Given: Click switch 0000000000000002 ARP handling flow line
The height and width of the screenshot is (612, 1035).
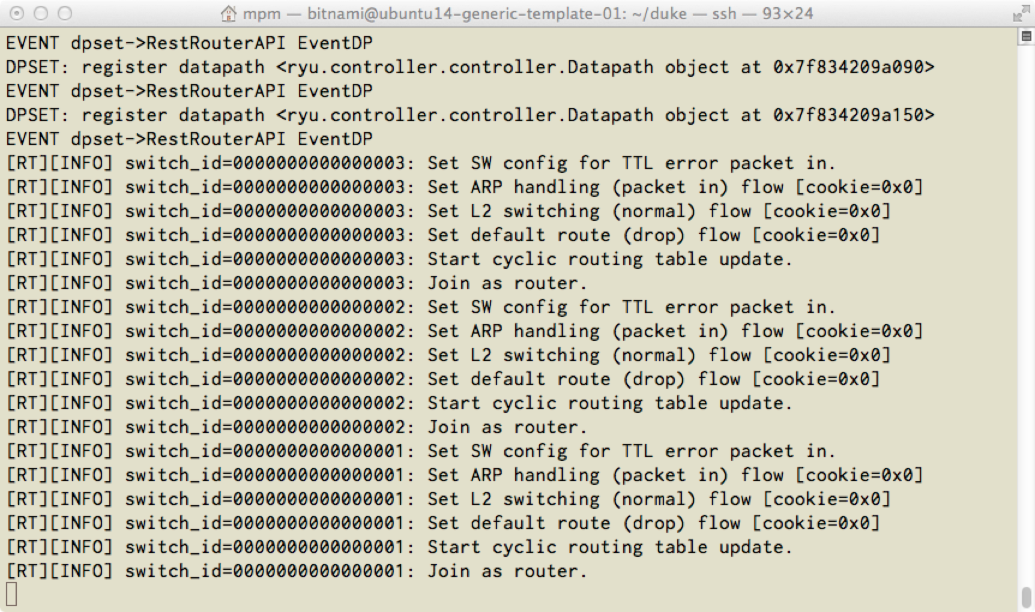Looking at the screenshot, I should (x=464, y=331).
